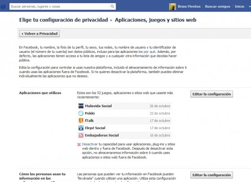The width and height of the screenshot is (251, 182).
Task: Open fTalk app name
Action: (x=89, y=121)
